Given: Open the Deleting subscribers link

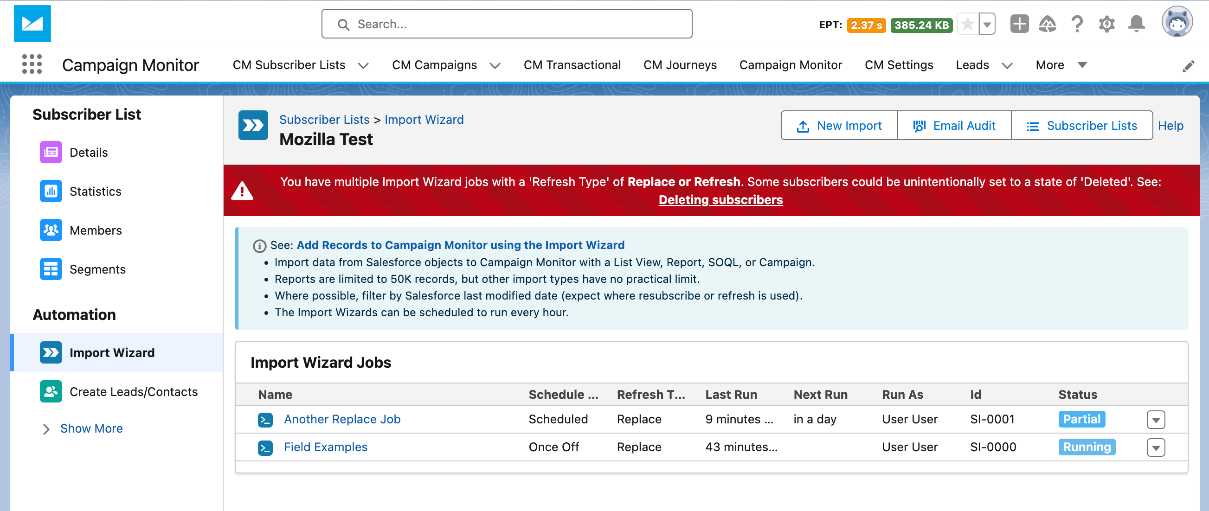Looking at the screenshot, I should coord(720,199).
